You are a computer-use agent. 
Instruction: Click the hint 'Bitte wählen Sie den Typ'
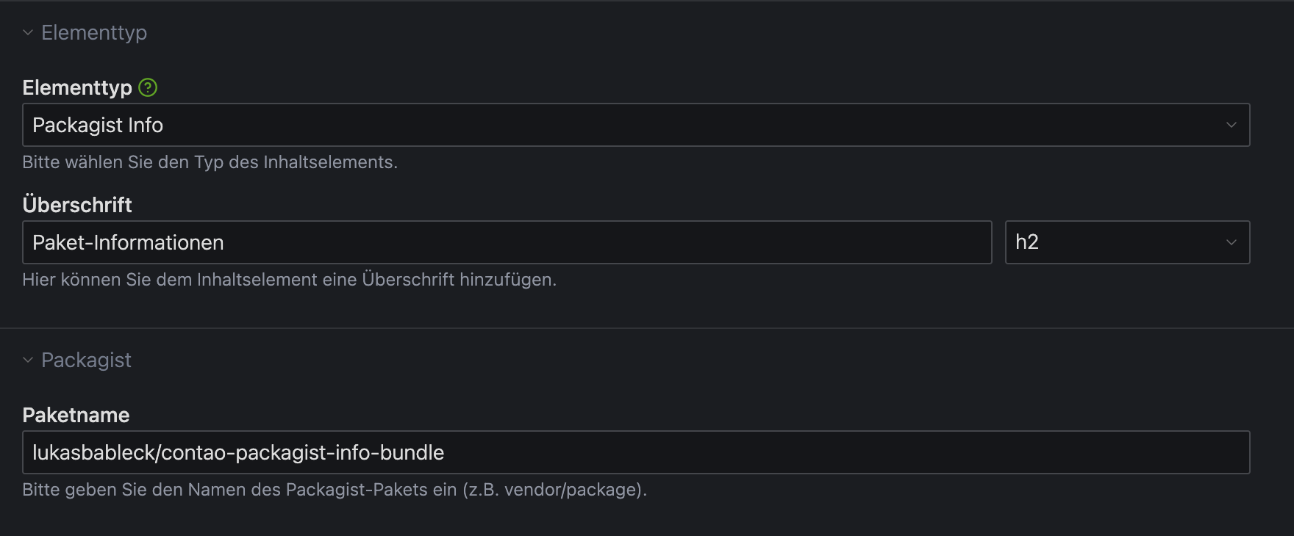[x=210, y=162]
